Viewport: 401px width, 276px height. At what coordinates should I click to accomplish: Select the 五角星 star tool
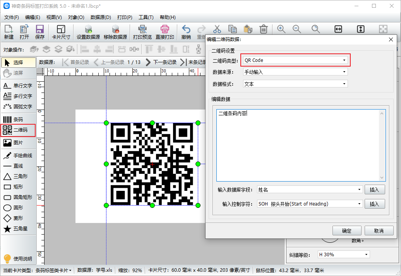(x=19, y=229)
